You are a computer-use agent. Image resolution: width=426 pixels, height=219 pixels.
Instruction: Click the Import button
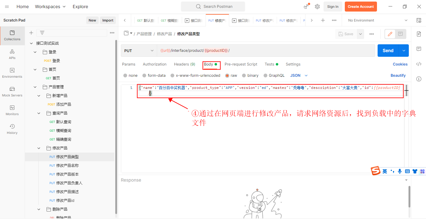(108, 20)
